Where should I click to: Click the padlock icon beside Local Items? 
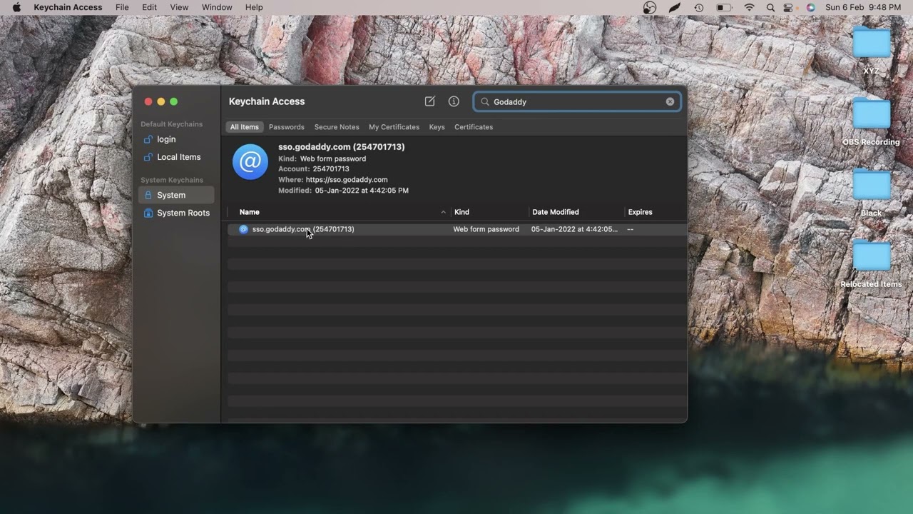pyautogui.click(x=148, y=157)
